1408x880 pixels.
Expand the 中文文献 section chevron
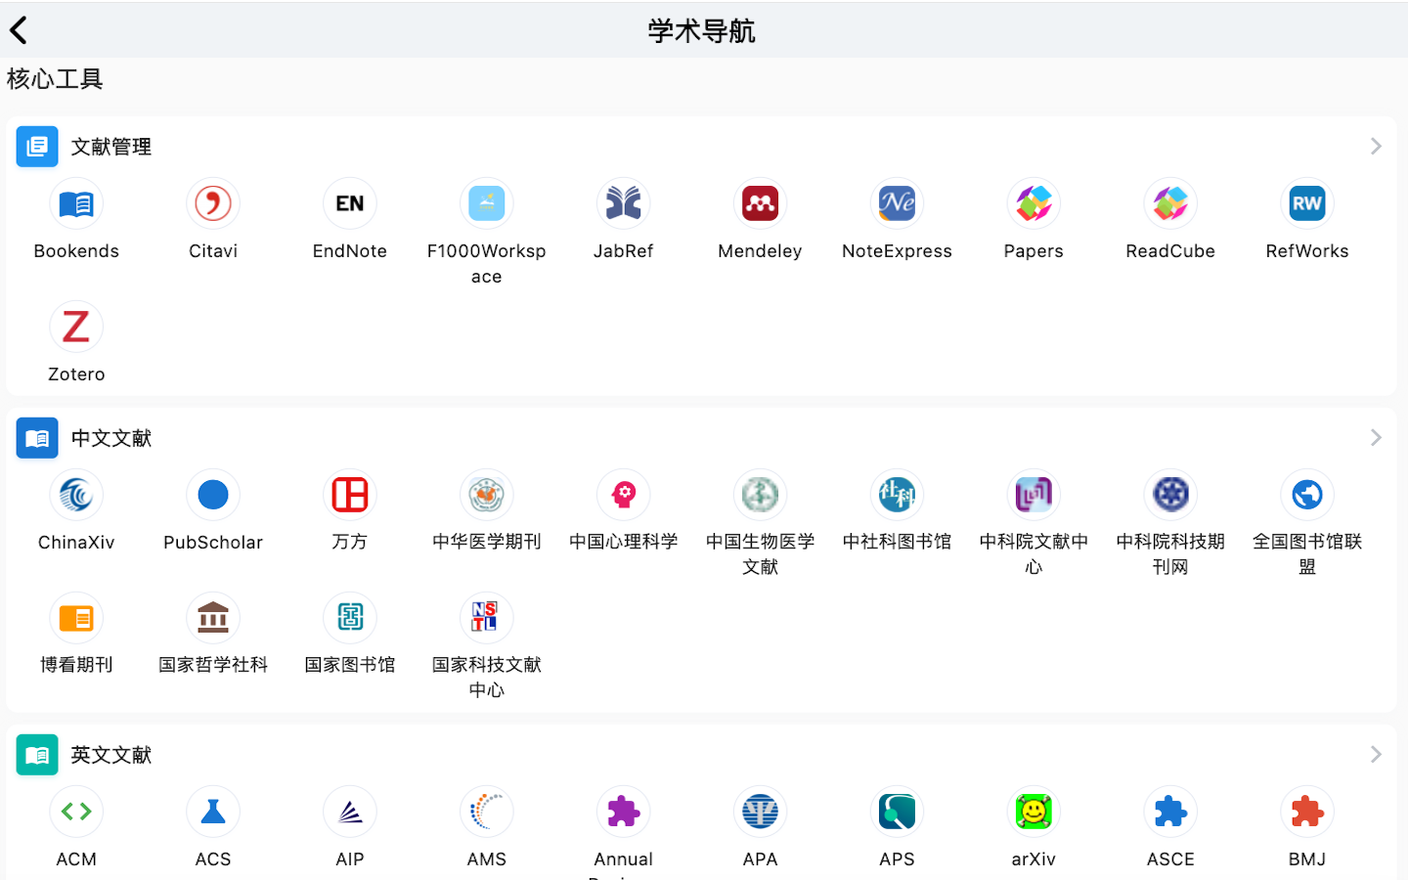1376,438
